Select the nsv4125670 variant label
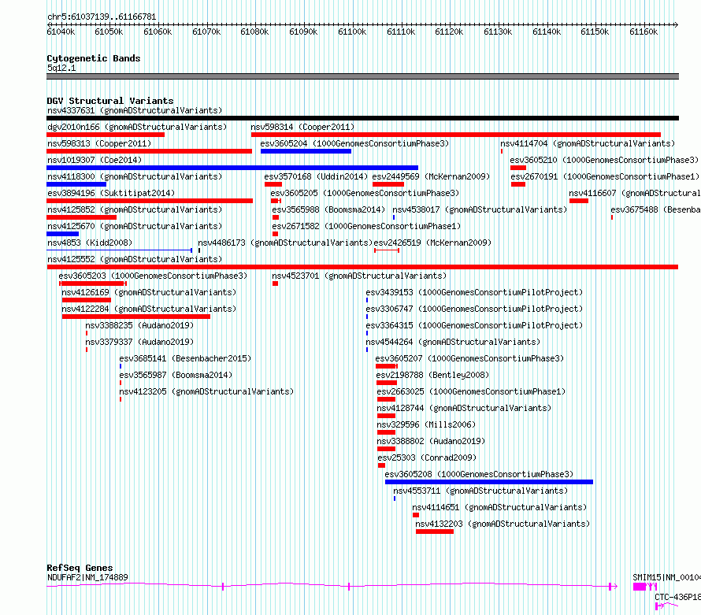 click(x=135, y=226)
